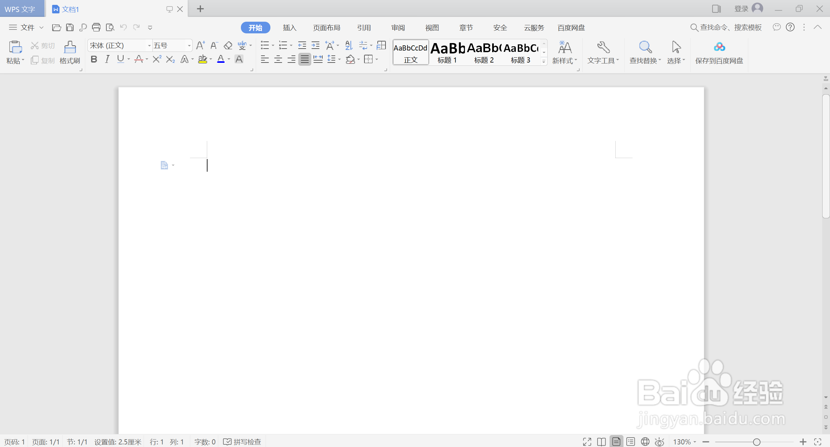Open the 五号 font size dropdown

click(x=189, y=46)
